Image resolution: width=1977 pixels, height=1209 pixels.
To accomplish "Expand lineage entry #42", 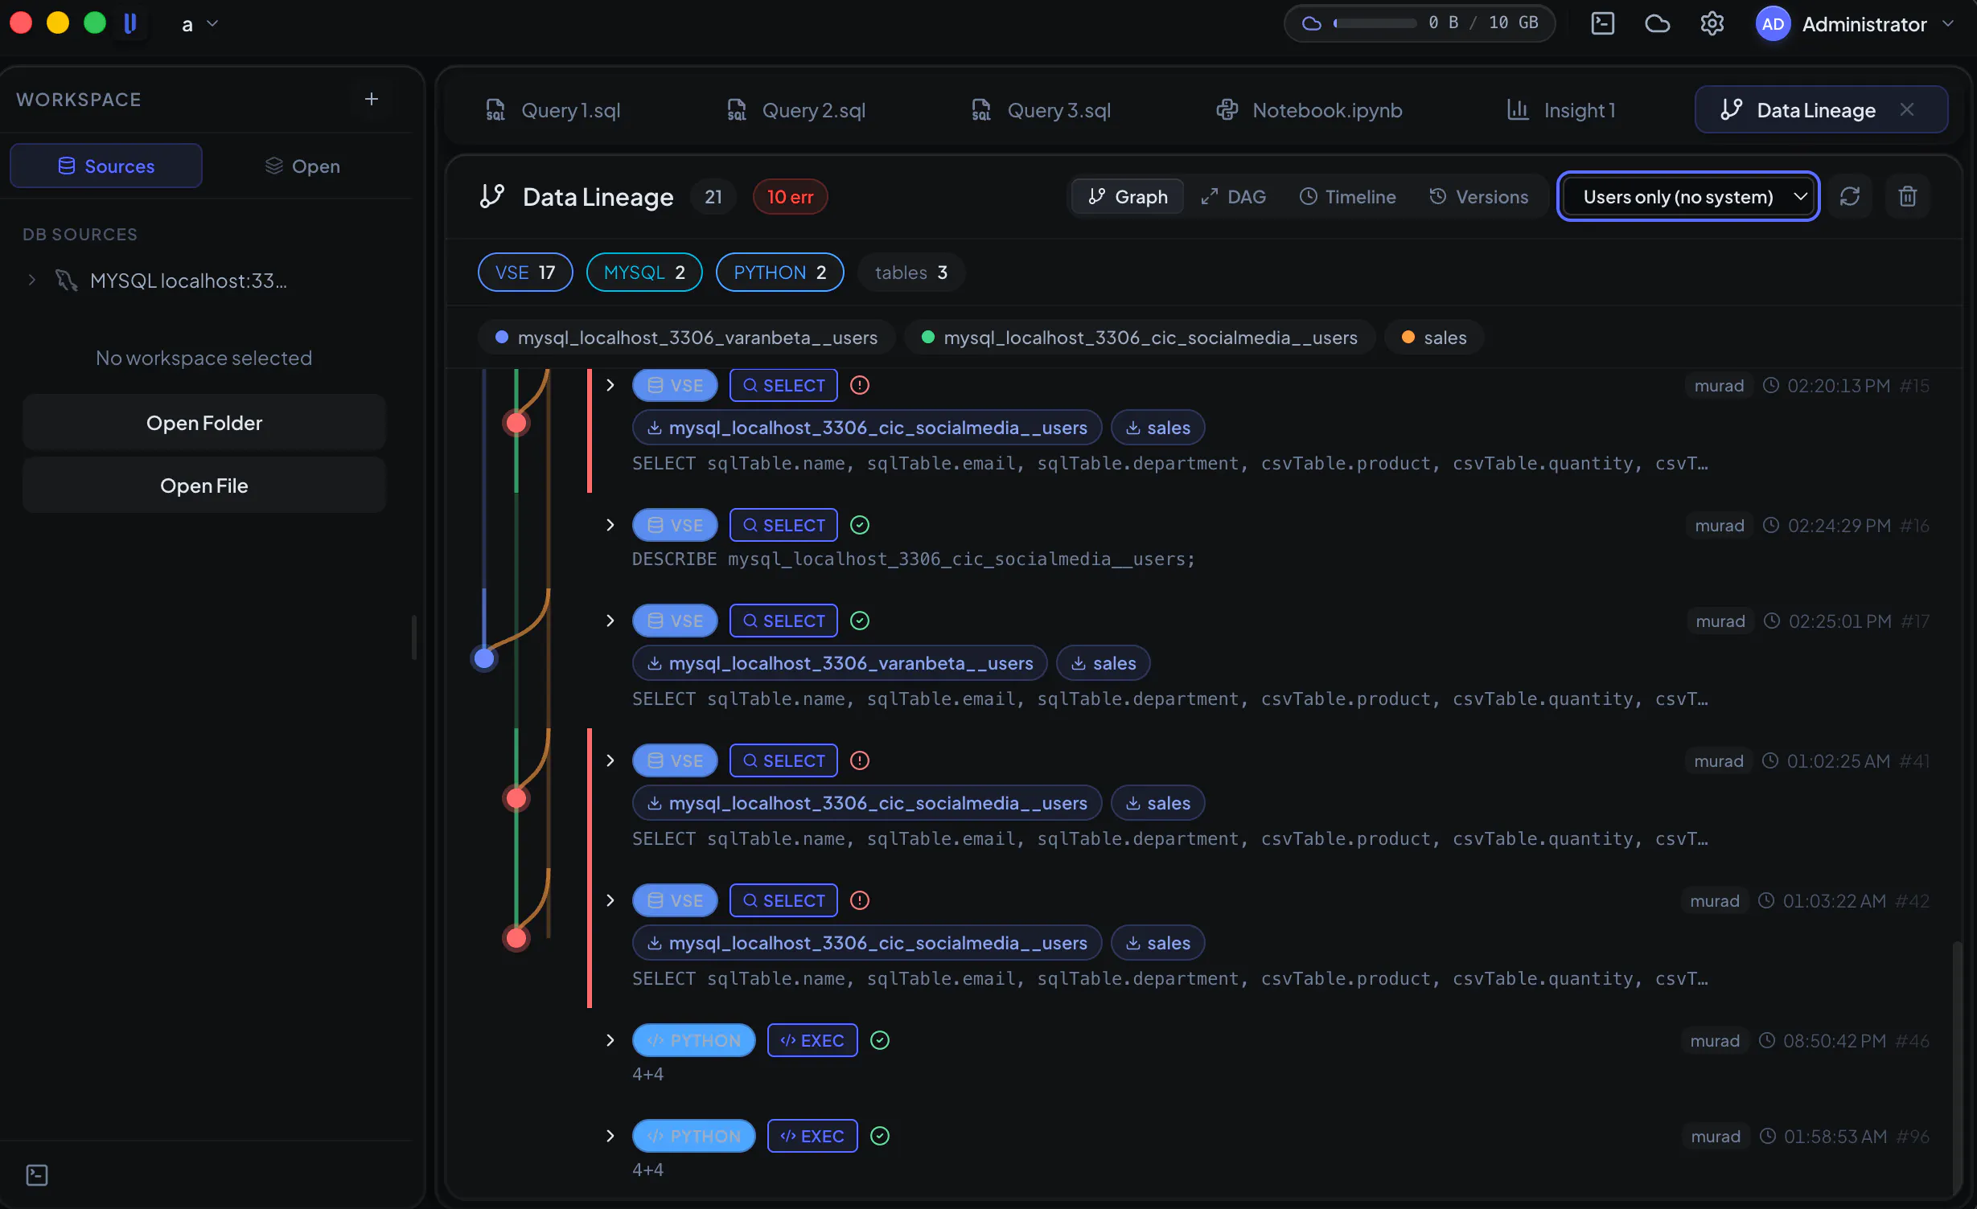I will click(610, 900).
